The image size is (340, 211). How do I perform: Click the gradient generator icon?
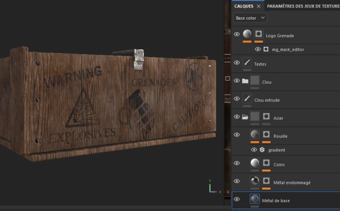(262, 150)
